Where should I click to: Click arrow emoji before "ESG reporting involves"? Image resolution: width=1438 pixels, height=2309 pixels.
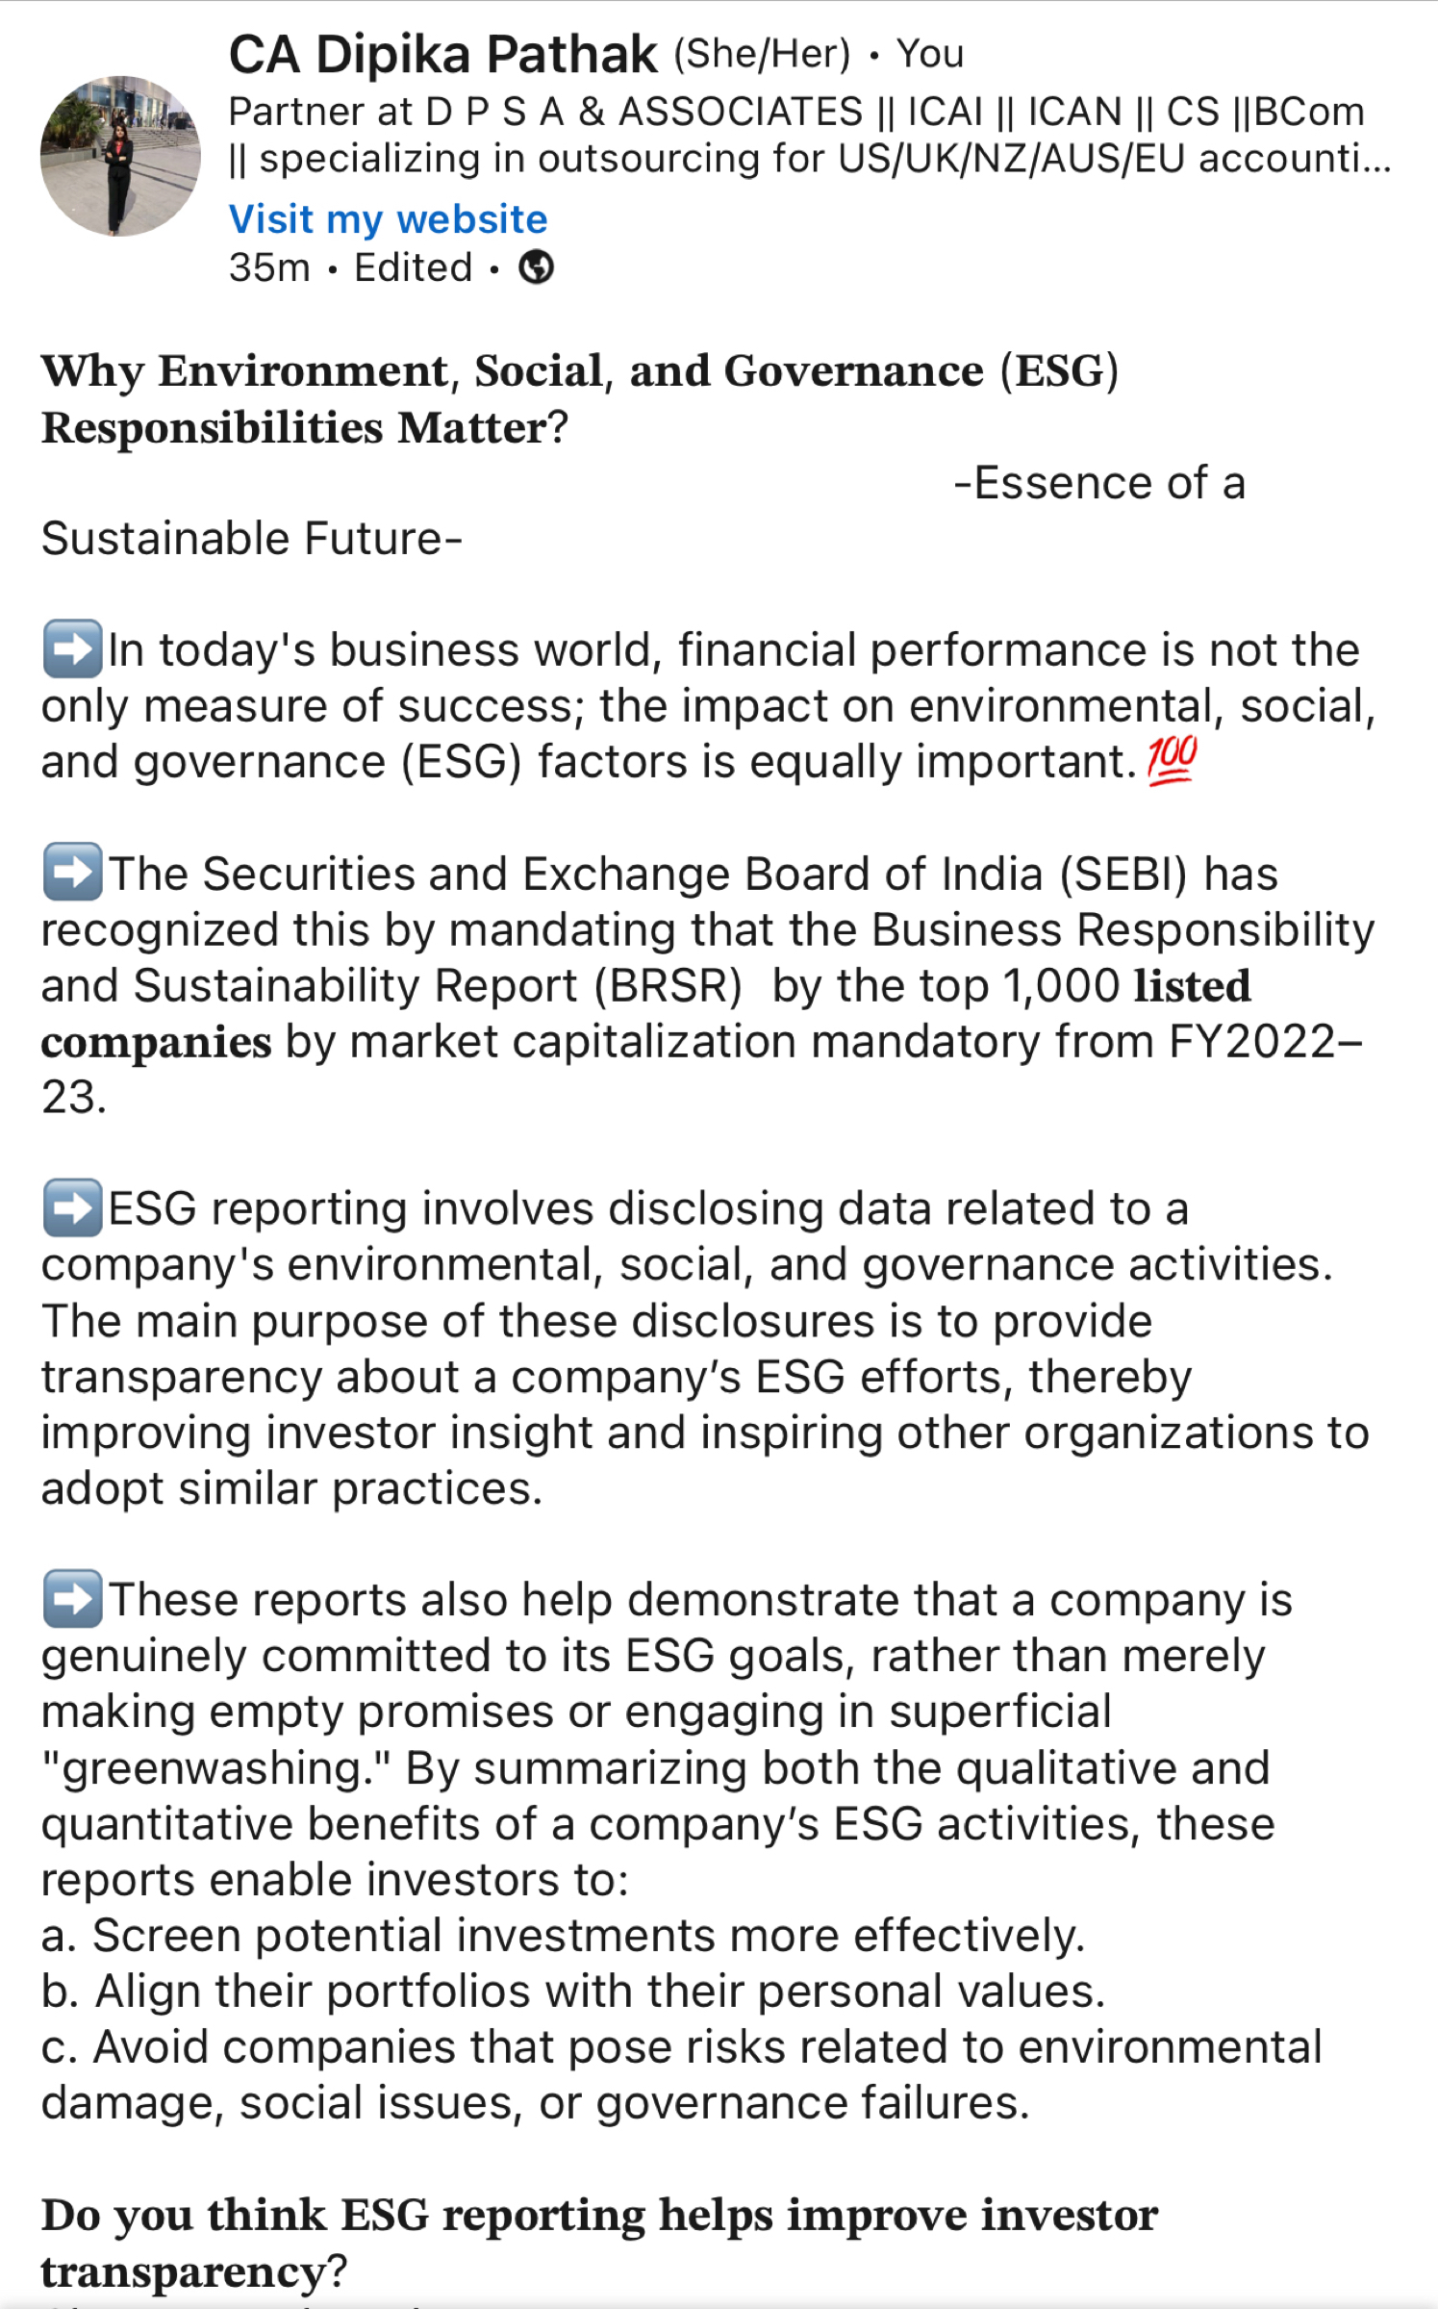click(x=72, y=1207)
